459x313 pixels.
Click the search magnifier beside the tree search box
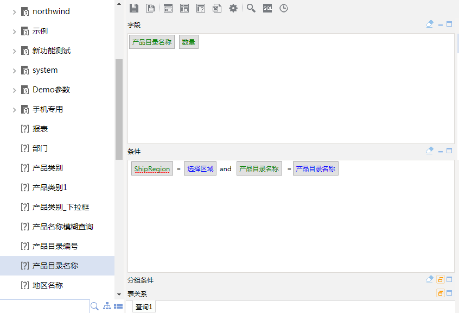94,306
